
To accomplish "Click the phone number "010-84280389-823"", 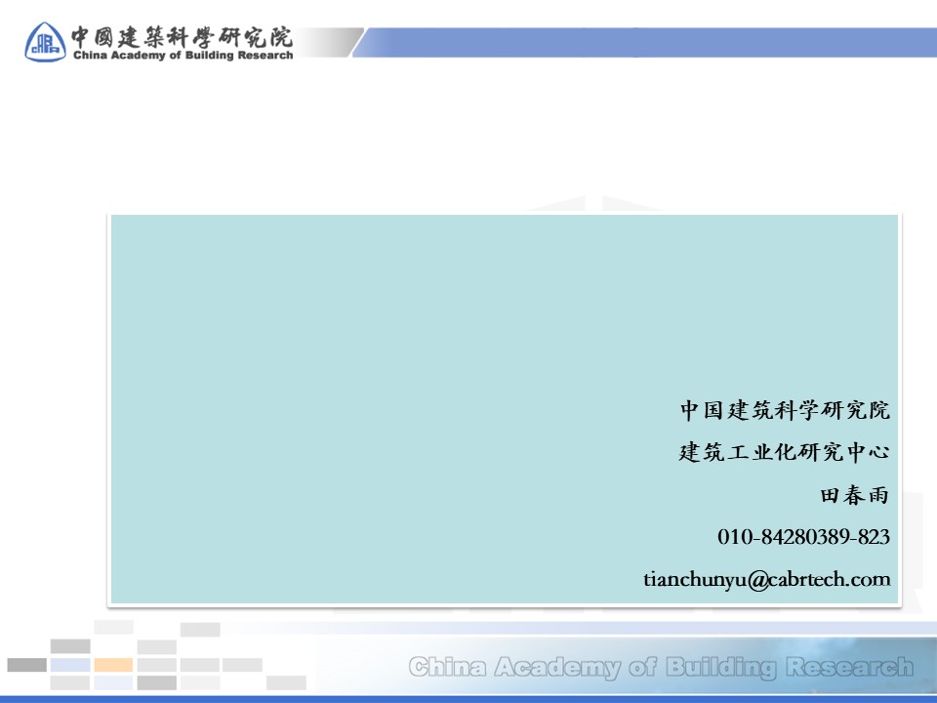I will coord(803,537).
